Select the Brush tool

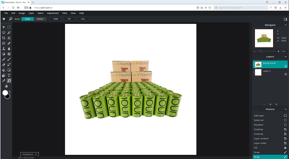pos(9,59)
